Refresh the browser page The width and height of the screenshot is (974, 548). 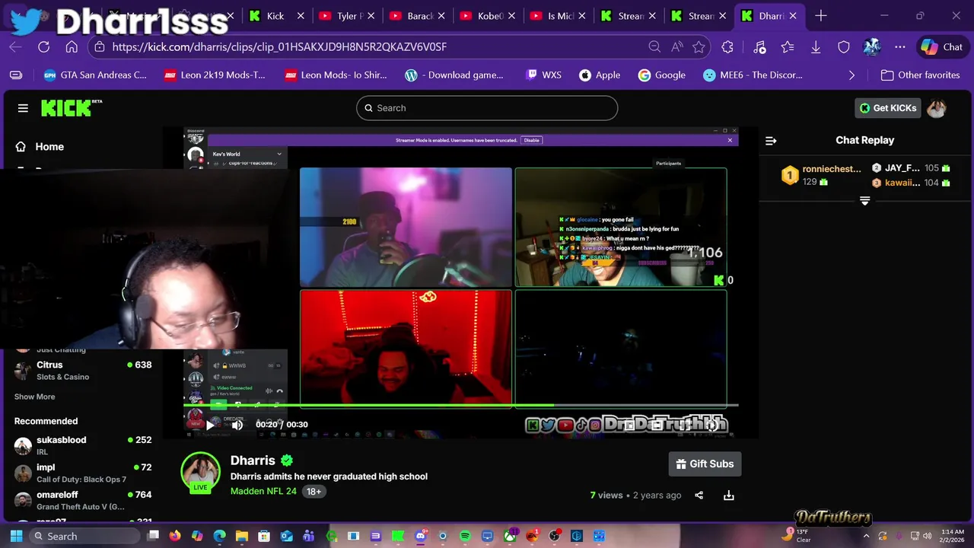(x=43, y=47)
